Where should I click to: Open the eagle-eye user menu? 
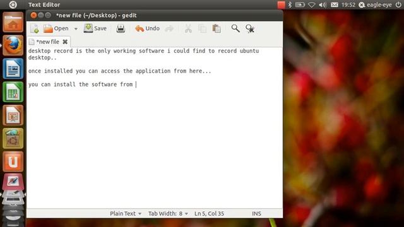click(376, 4)
